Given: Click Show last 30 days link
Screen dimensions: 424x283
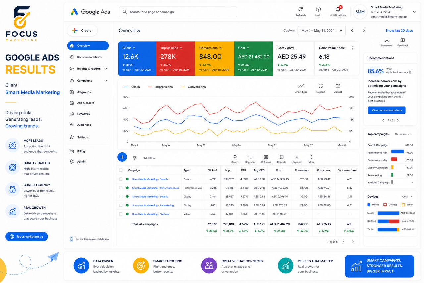Looking at the screenshot, I should [399, 31].
